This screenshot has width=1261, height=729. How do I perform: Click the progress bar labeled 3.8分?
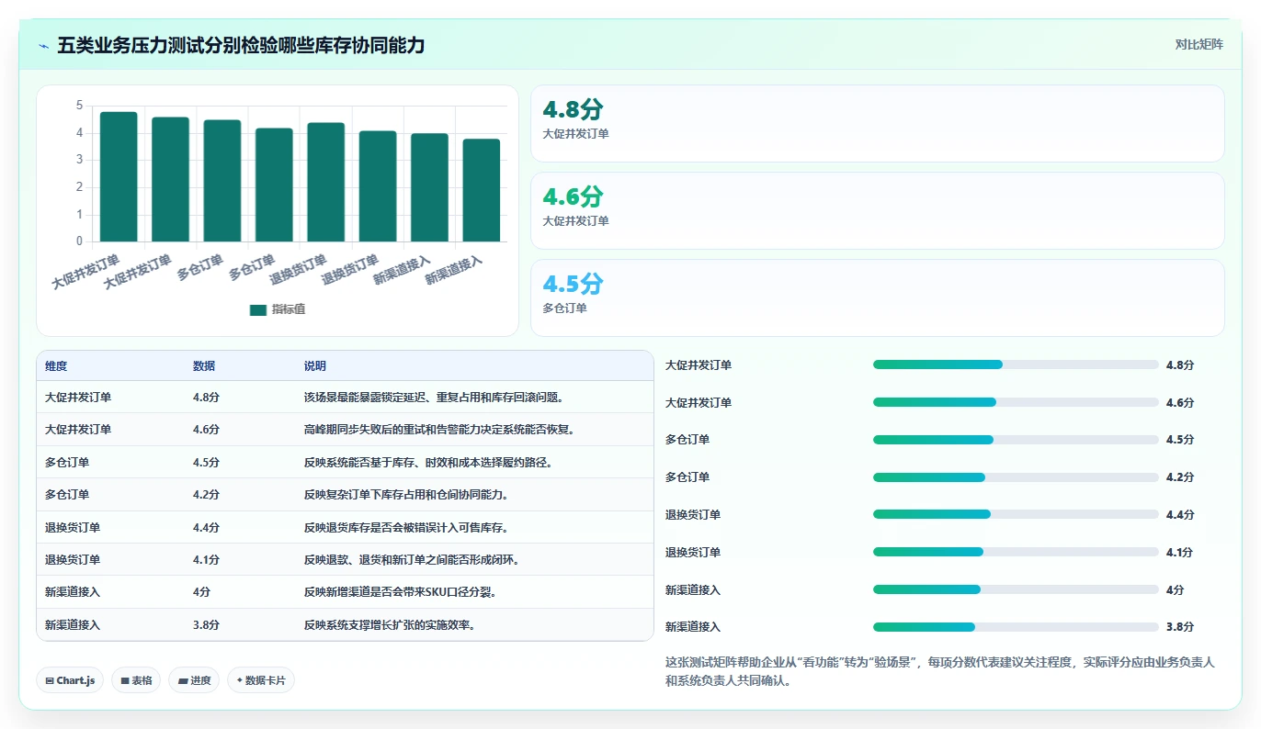tap(1016, 627)
